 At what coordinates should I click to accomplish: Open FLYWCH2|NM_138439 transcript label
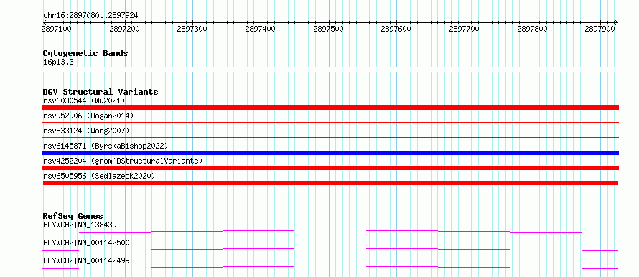coord(80,225)
